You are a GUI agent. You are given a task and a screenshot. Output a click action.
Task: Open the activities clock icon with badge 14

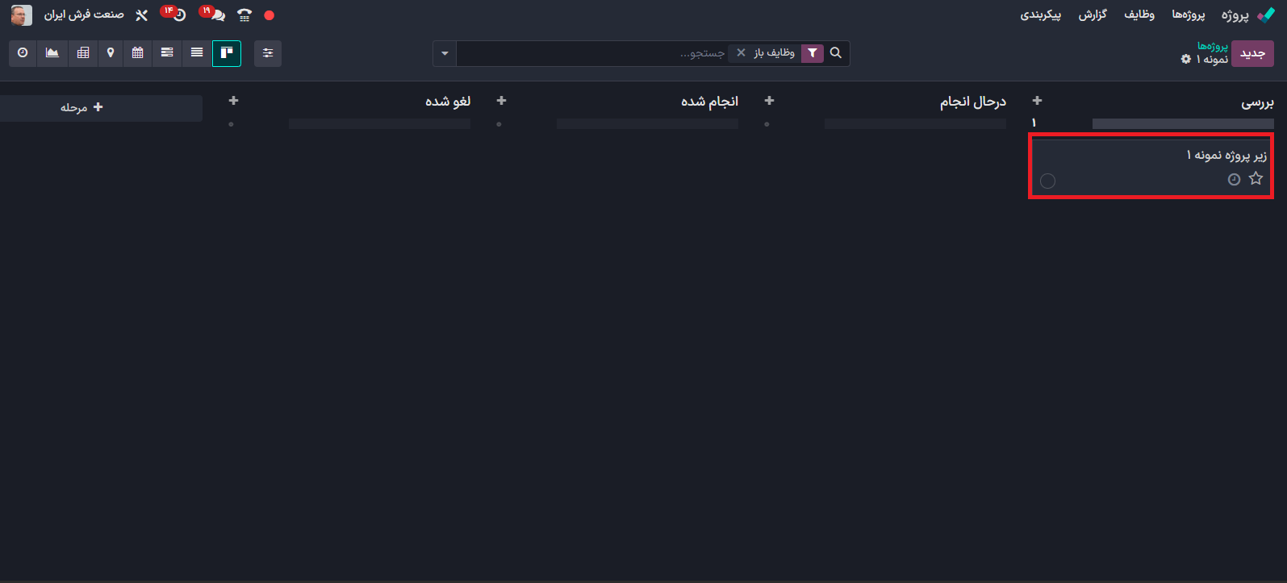pyautogui.click(x=178, y=15)
